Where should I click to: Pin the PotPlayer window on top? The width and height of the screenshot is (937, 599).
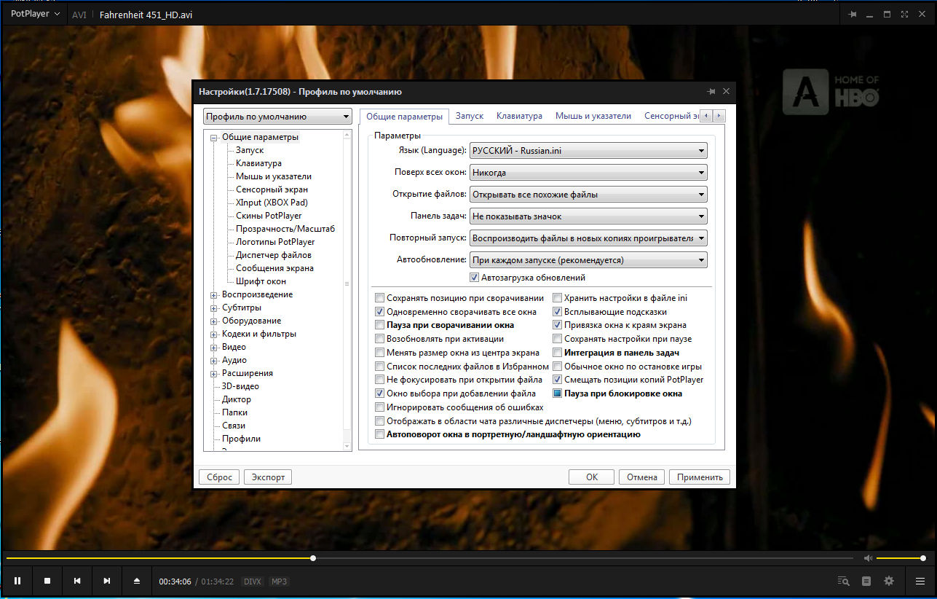(x=853, y=14)
